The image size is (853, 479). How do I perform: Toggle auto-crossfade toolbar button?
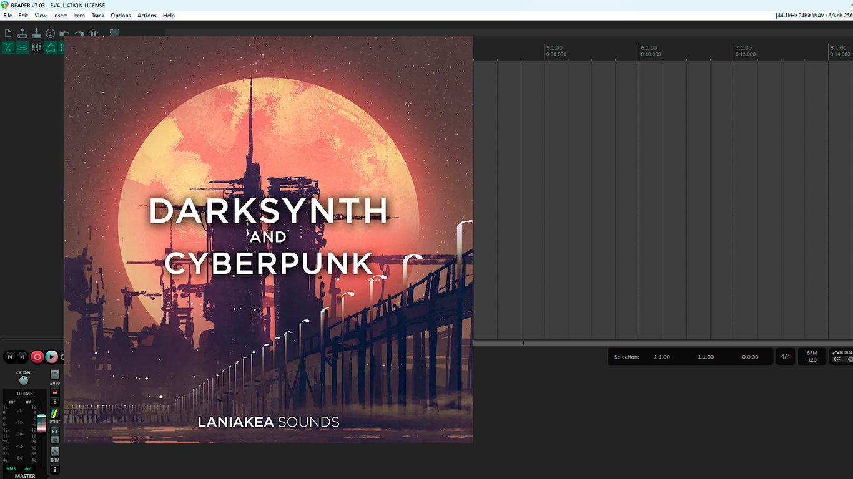8,47
